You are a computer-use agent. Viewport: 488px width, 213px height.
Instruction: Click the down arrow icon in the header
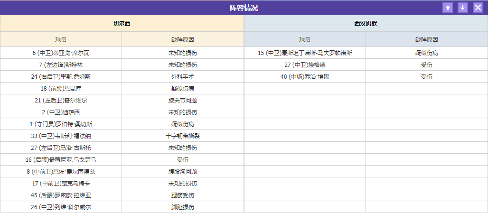463,8
